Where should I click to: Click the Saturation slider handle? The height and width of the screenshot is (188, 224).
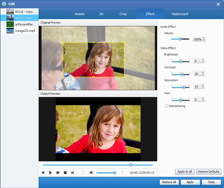coord(184,87)
